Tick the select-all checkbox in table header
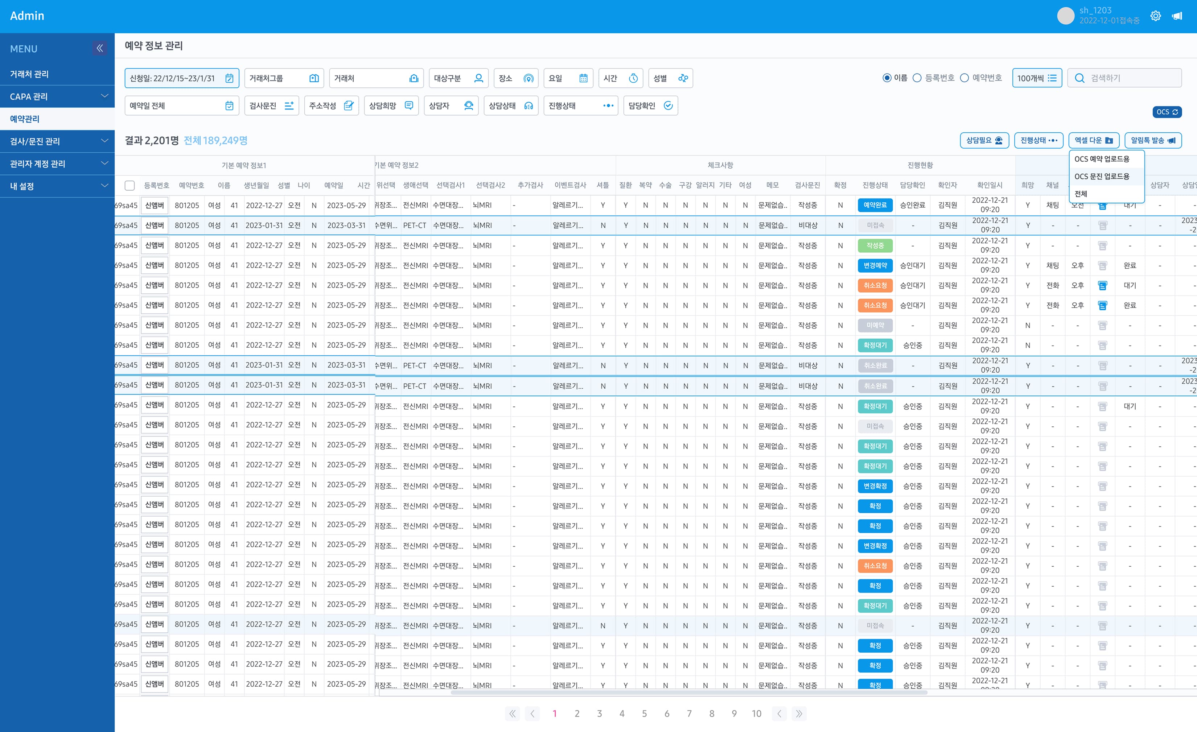 [x=129, y=185]
